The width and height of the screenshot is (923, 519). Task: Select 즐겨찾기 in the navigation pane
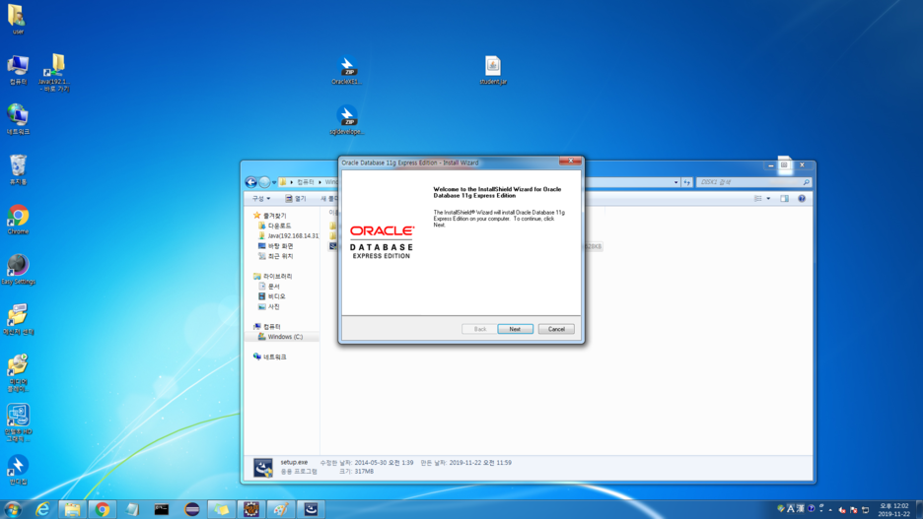[269, 216]
